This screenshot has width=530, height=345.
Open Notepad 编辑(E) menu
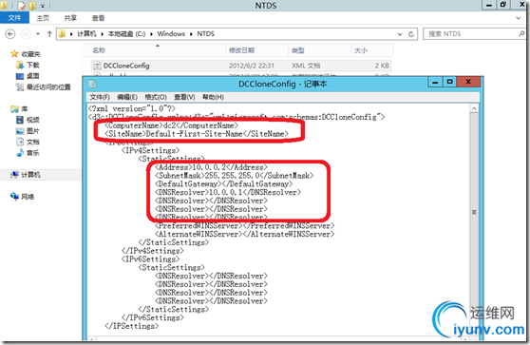[127, 97]
